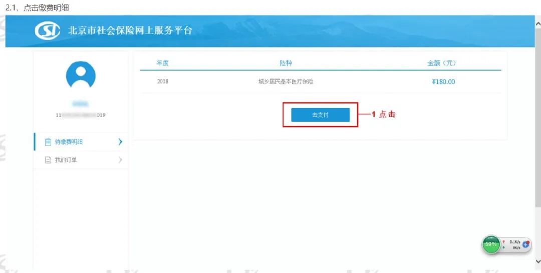The image size is (541, 273).
Task: Click the 去支付 button
Action: click(x=320, y=115)
